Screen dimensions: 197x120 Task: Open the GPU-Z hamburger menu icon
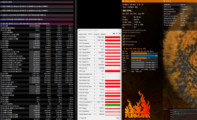120,34
